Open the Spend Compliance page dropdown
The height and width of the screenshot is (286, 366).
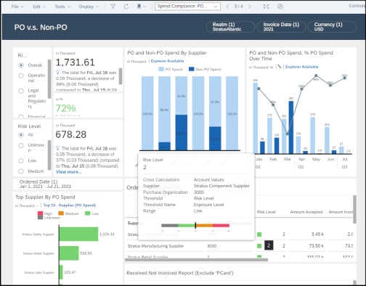[x=187, y=7]
